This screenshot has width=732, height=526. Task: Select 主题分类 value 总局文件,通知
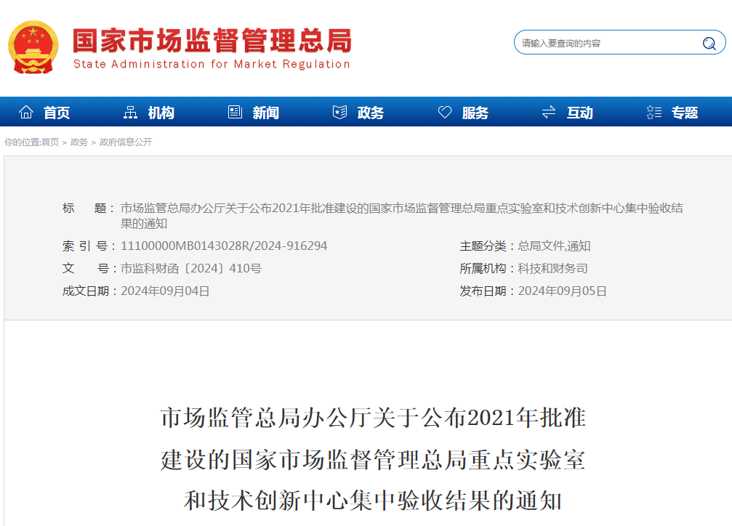(554, 246)
